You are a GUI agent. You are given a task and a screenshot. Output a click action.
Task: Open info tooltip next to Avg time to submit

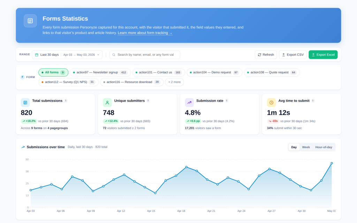click(313, 101)
